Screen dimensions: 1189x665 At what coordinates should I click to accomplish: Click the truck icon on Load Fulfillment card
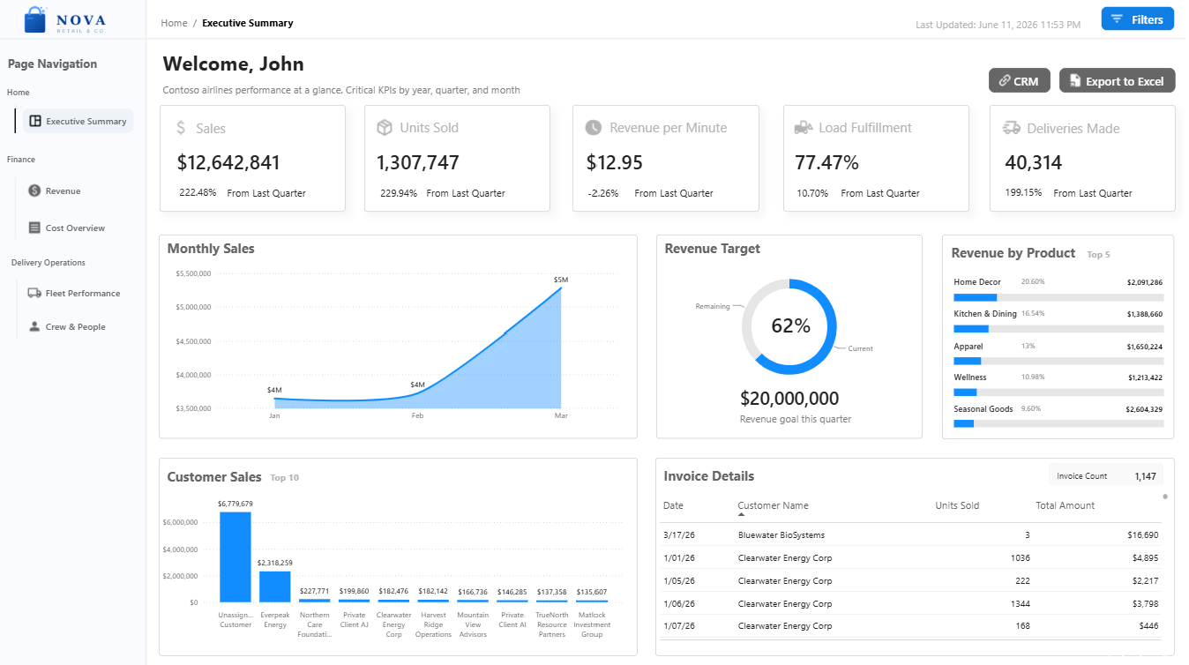point(803,127)
